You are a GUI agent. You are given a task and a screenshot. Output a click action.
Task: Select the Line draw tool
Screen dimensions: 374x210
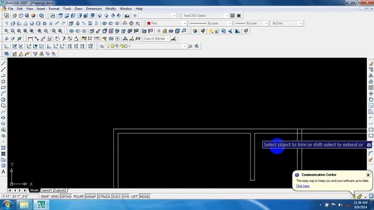(4, 64)
